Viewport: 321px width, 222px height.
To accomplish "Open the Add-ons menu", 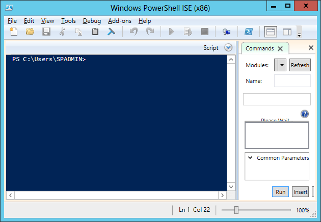I will point(120,21).
